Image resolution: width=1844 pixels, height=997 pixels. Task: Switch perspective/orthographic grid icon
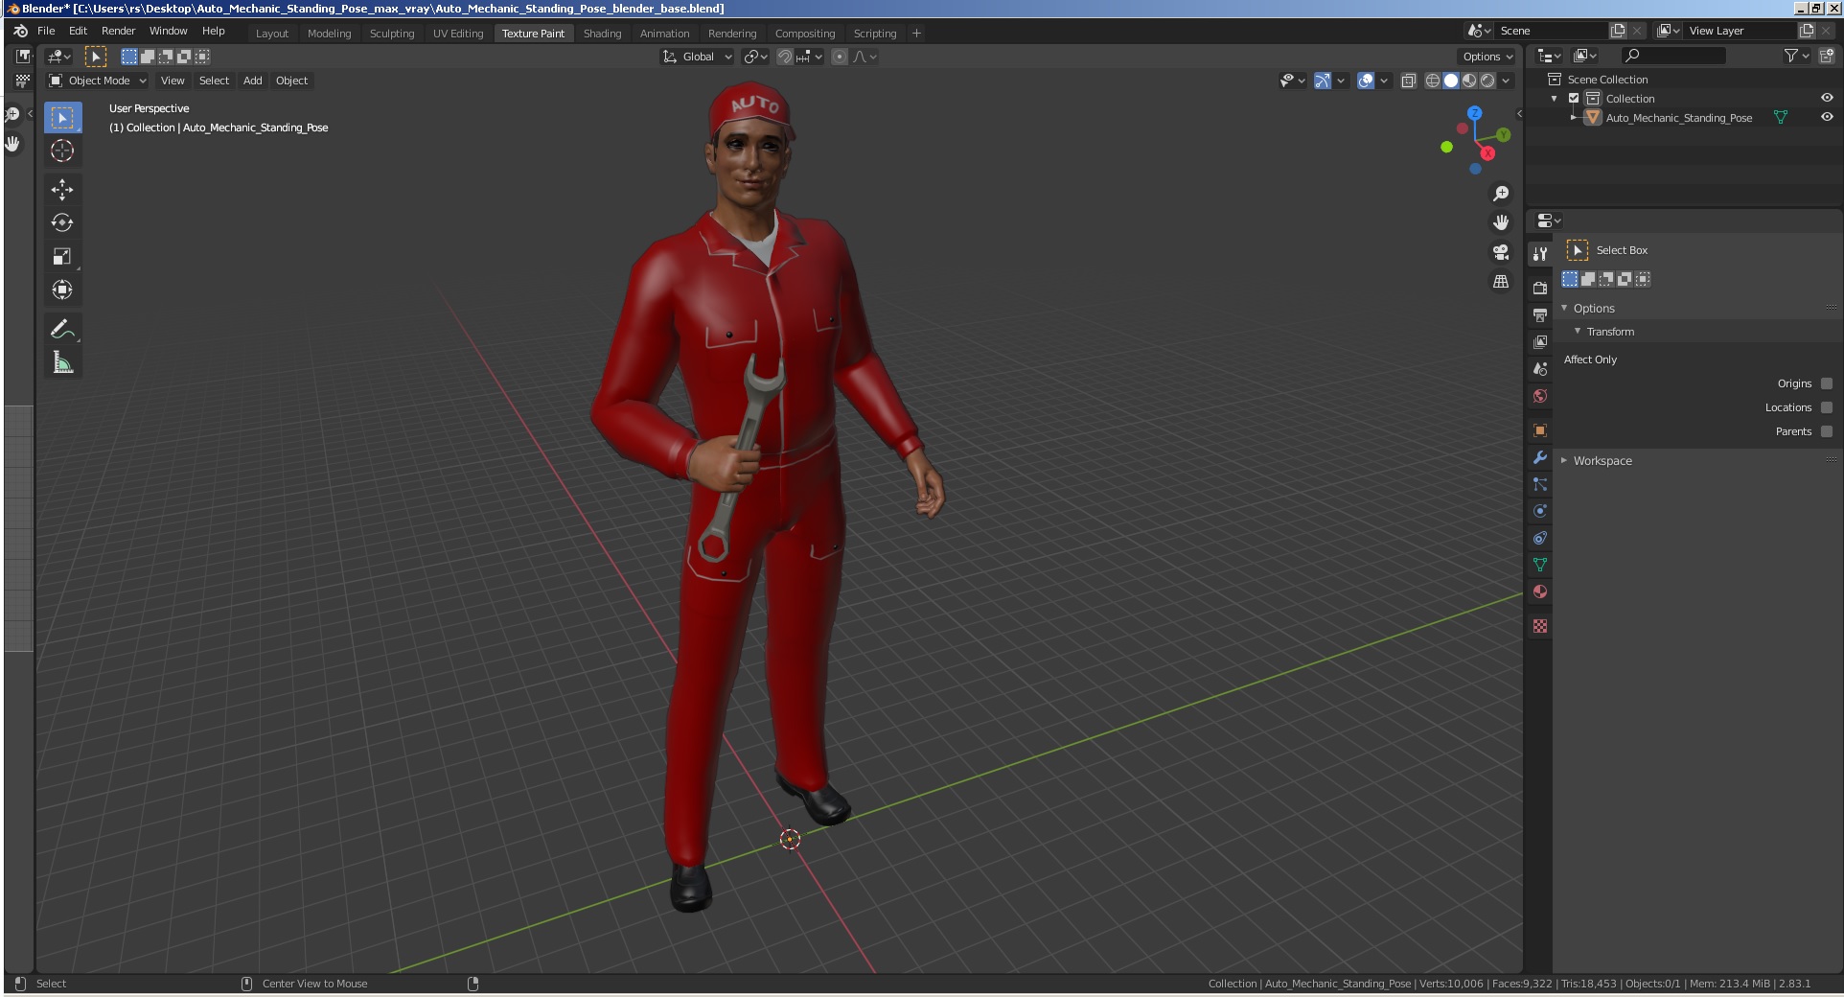coord(1501,282)
